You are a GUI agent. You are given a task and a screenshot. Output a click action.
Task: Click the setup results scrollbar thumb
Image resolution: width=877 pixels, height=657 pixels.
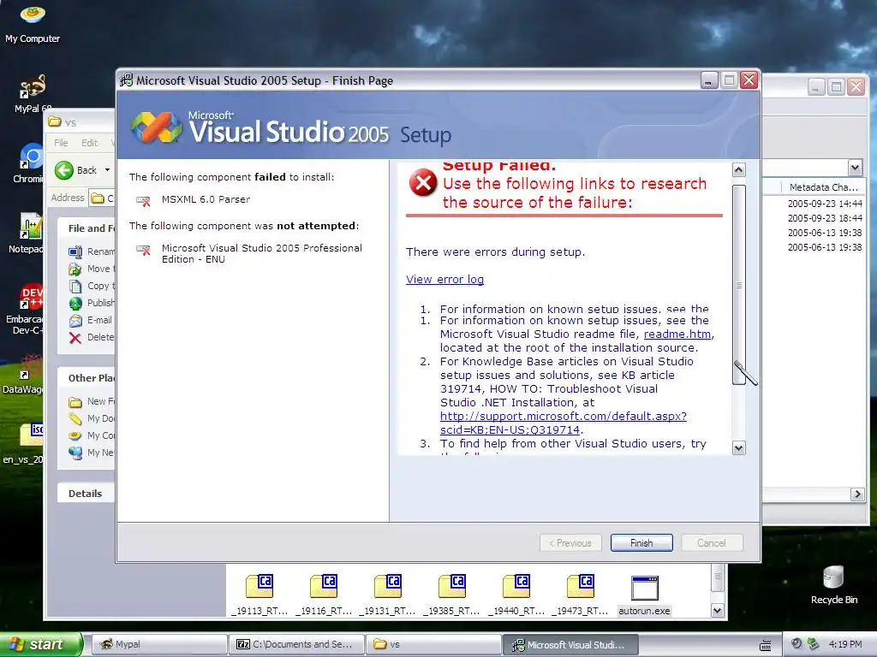[x=739, y=284]
